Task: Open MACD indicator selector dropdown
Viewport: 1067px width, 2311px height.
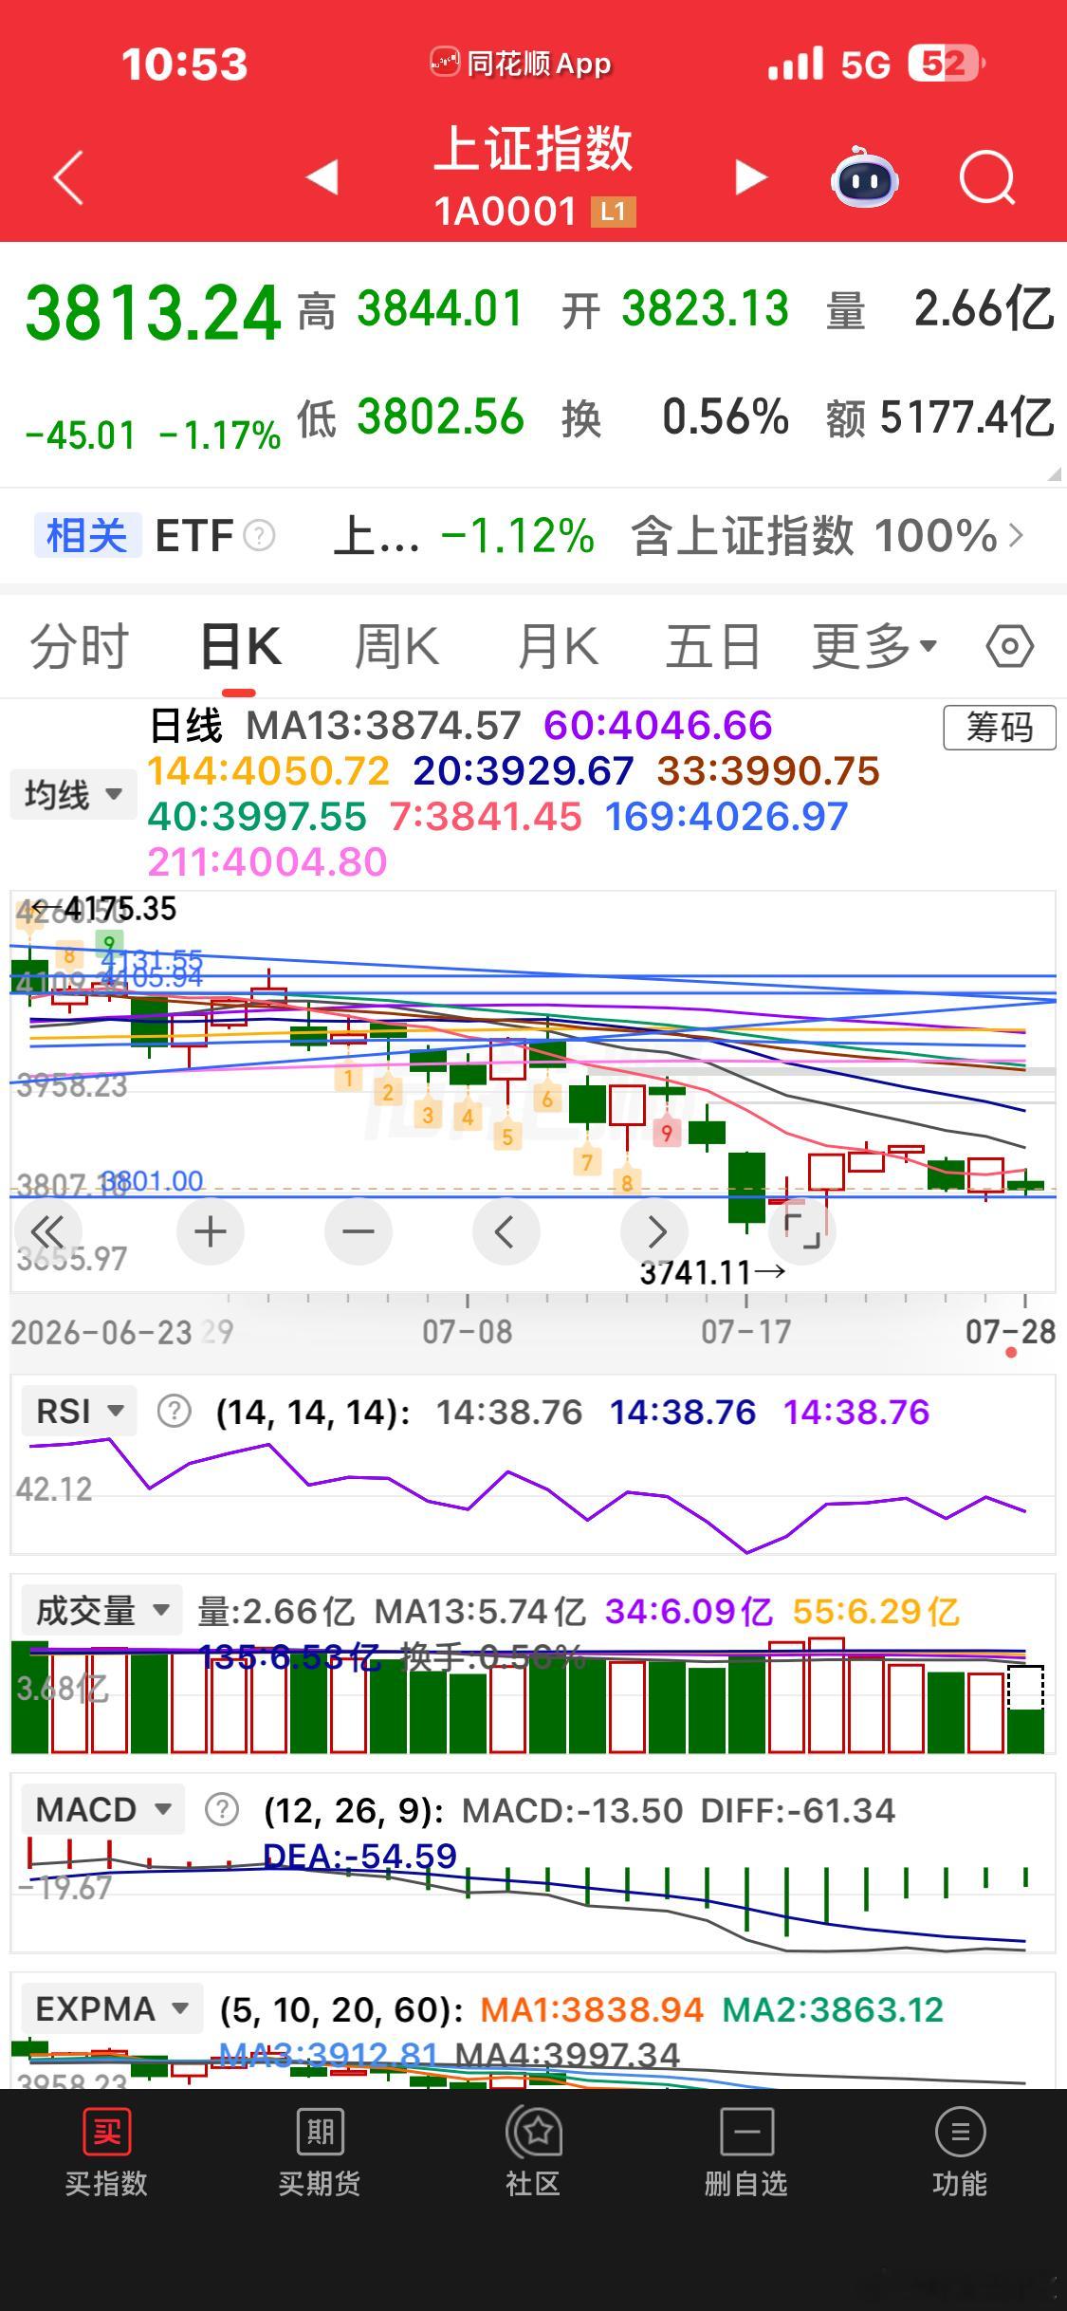Action: point(103,1809)
